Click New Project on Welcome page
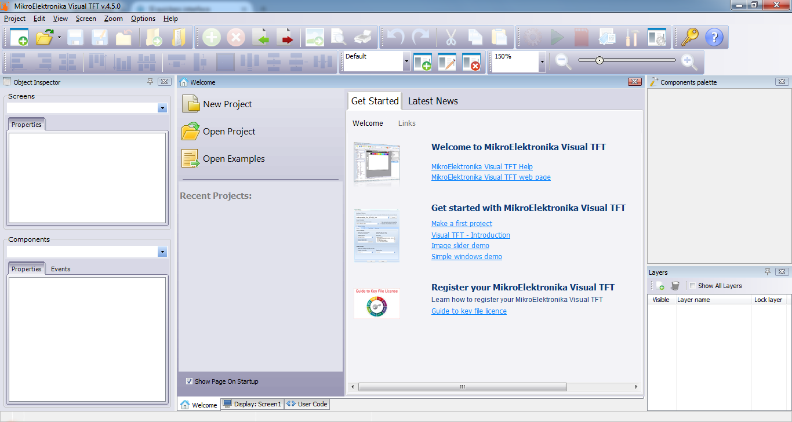 coord(217,104)
